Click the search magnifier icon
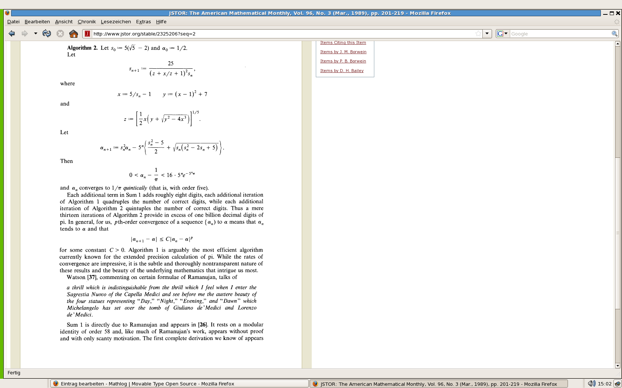 [x=614, y=34]
